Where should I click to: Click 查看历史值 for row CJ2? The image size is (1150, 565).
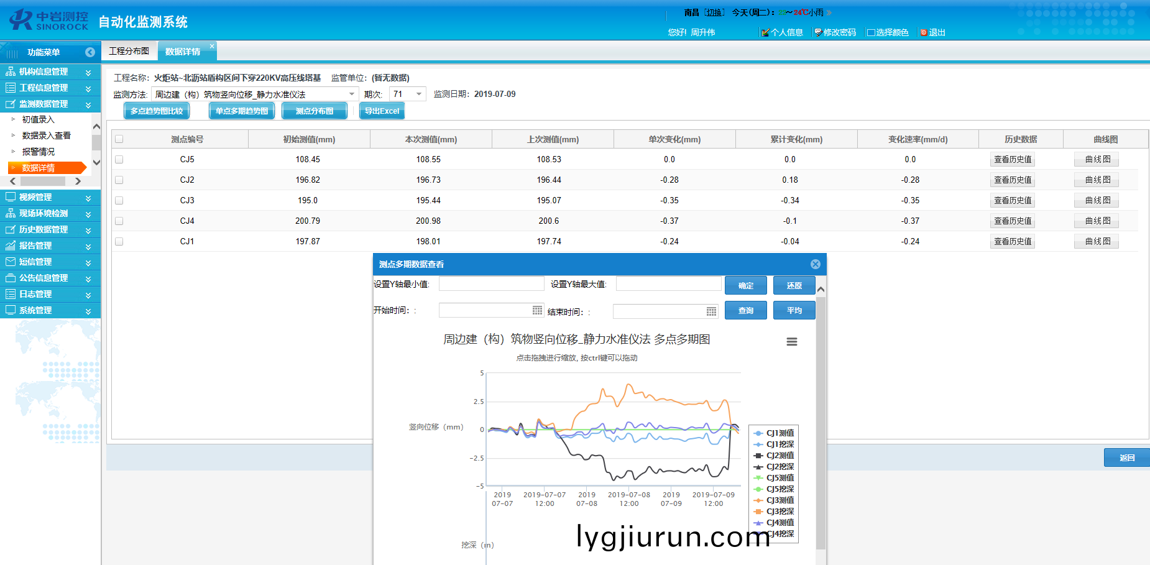(x=1012, y=180)
